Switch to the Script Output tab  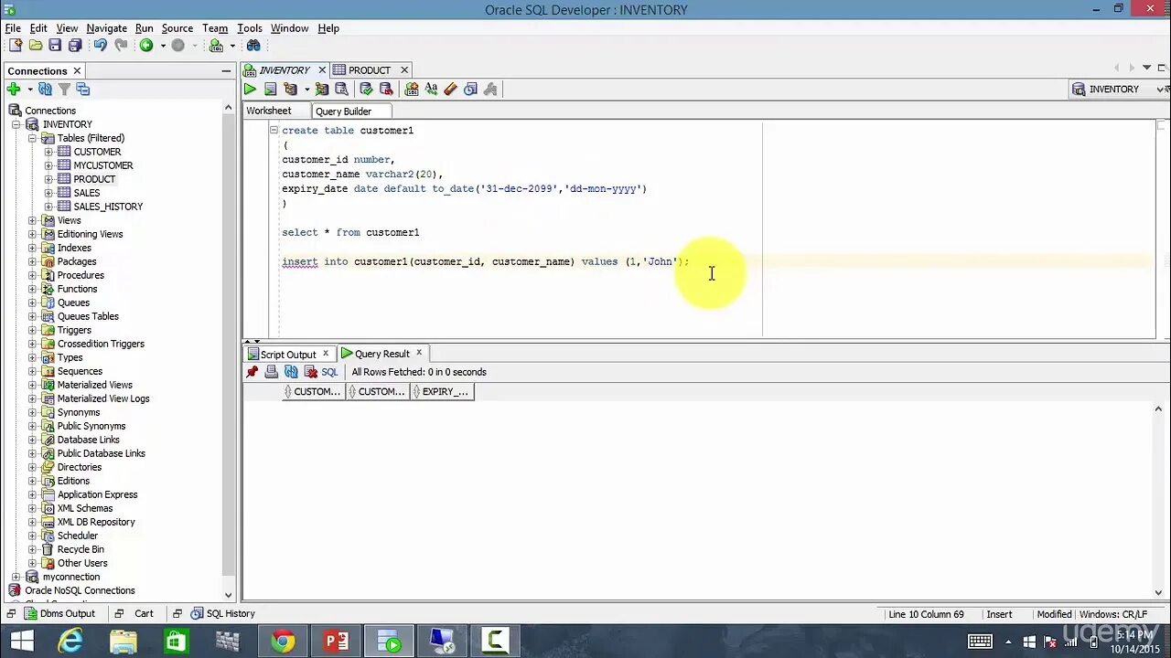[x=288, y=355]
